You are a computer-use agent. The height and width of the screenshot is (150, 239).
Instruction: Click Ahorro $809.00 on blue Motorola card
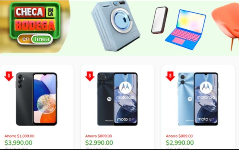tap(179, 136)
